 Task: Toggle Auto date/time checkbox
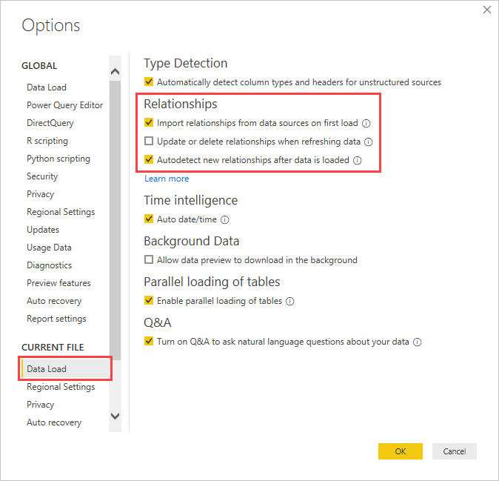149,219
